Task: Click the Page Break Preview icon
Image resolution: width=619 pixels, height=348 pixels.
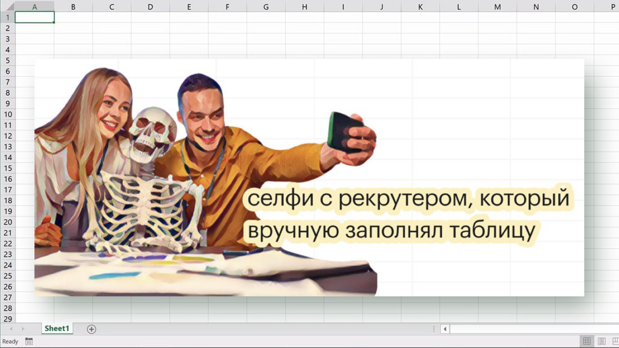Action: pyautogui.click(x=615, y=341)
